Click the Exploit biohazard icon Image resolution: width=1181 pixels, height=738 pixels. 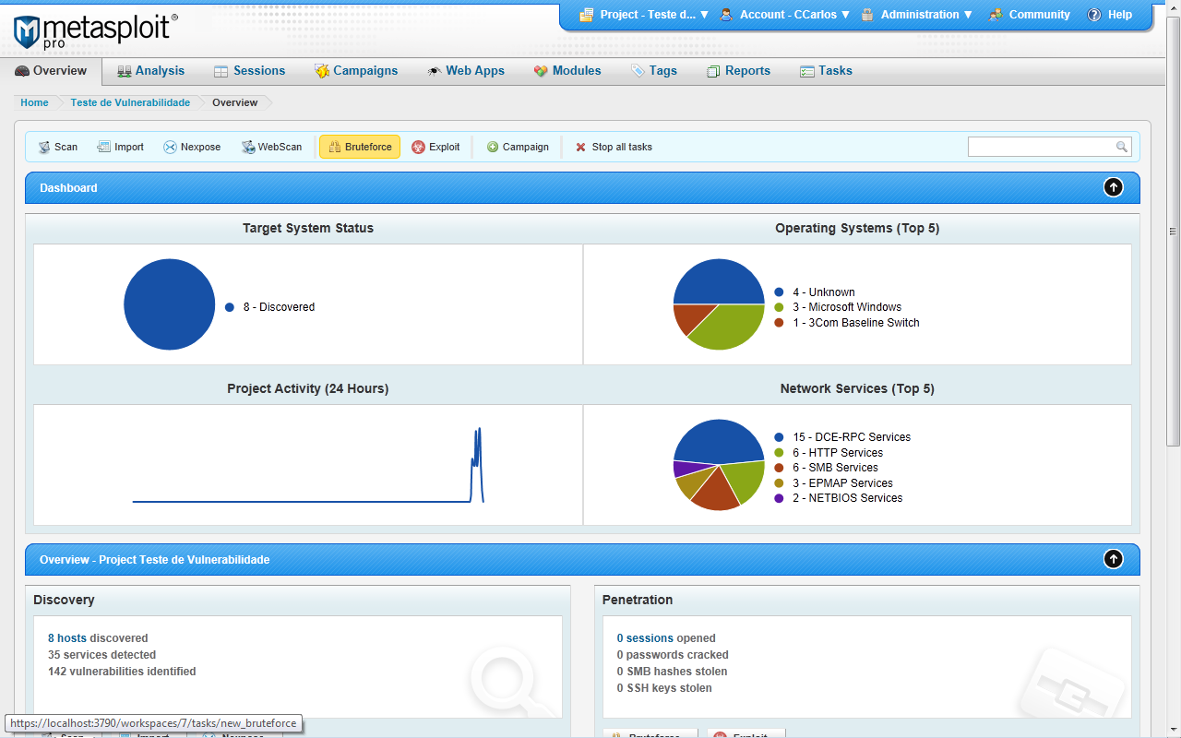click(418, 147)
